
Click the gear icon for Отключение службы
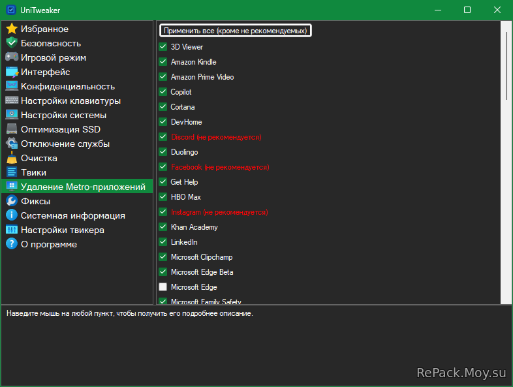click(x=12, y=144)
